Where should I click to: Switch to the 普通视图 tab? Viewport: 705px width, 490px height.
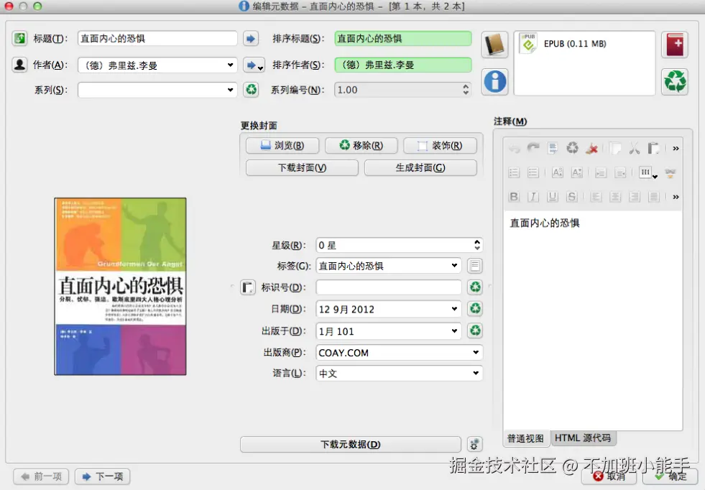pyautogui.click(x=525, y=438)
